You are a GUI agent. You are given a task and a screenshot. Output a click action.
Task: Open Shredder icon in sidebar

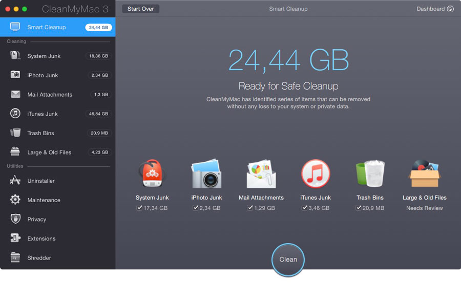15,257
